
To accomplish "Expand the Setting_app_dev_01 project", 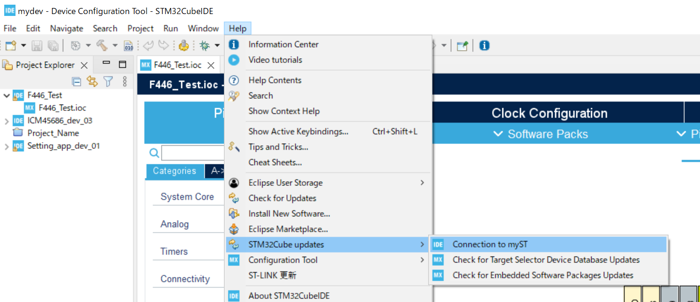I will [x=7, y=147].
